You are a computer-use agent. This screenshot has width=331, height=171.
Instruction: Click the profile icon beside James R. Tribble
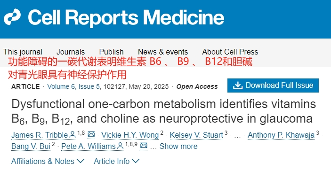(73, 135)
